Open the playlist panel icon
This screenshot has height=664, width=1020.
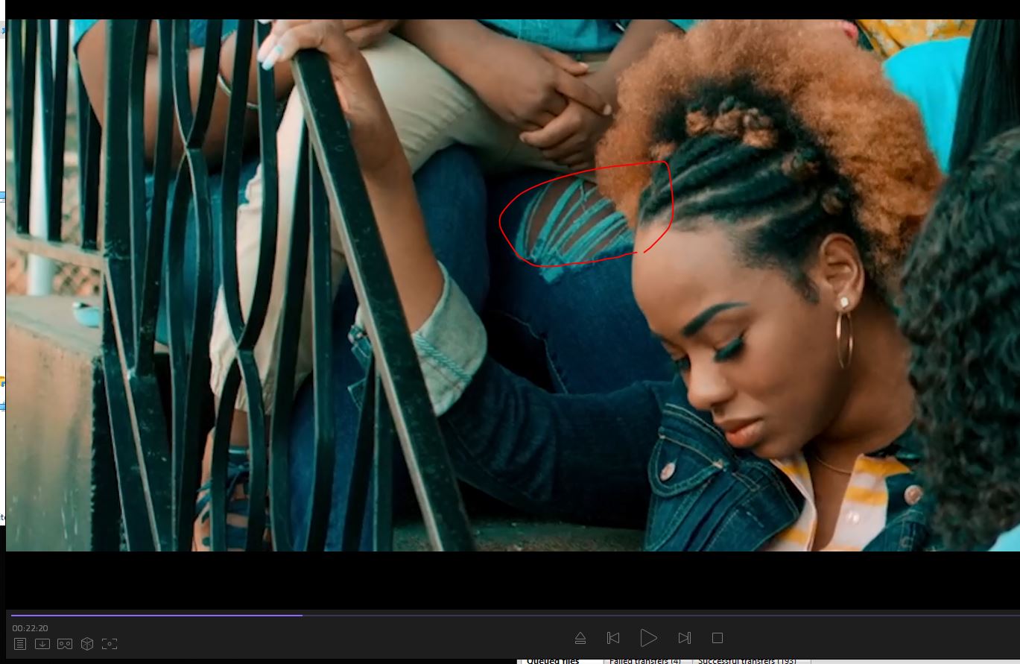20,643
